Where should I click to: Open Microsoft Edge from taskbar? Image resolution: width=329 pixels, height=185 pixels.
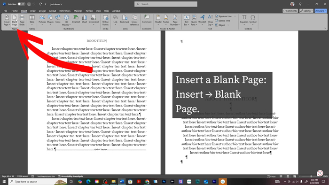tap(88, 182)
